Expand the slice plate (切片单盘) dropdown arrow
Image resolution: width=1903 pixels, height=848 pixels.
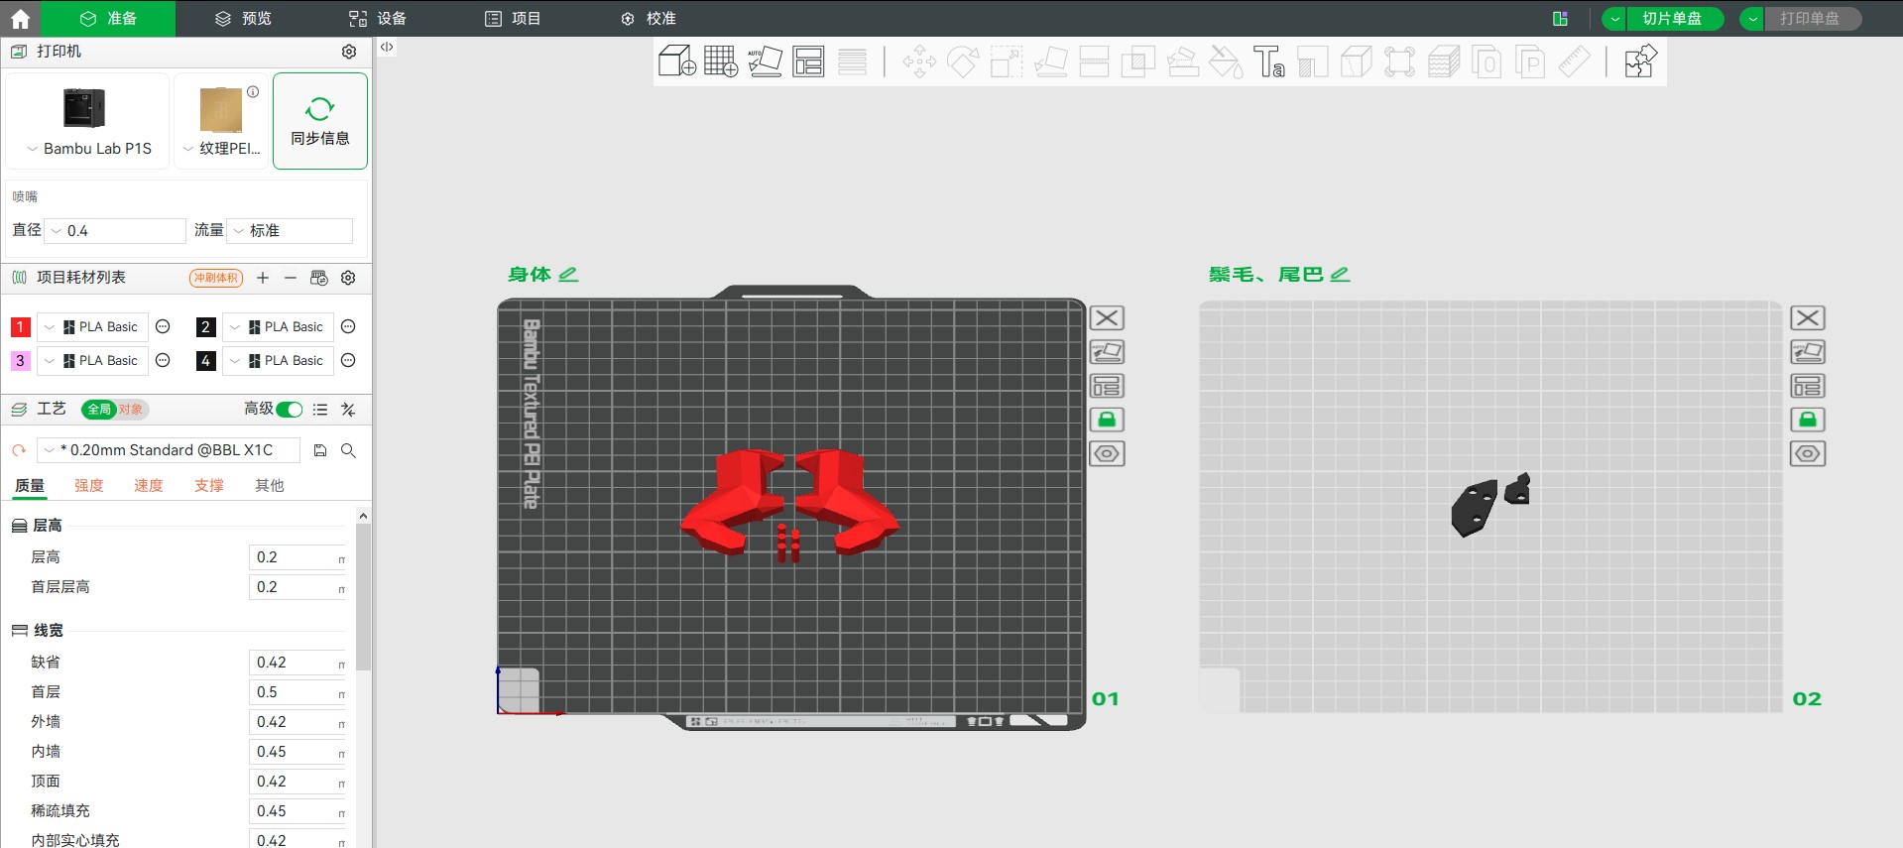coord(1614,19)
